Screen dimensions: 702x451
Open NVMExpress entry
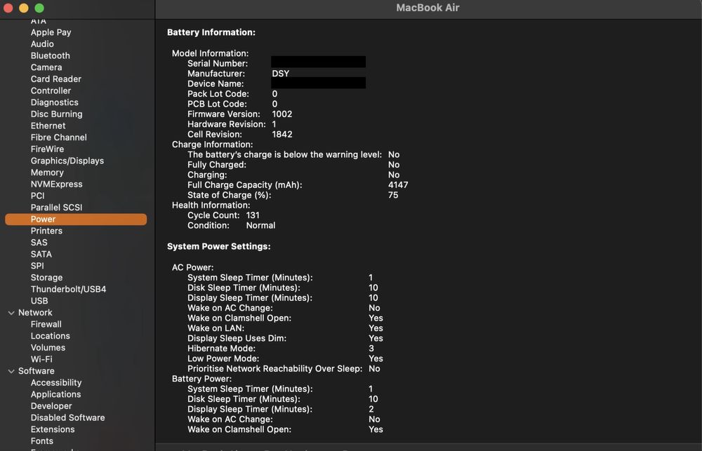56,184
